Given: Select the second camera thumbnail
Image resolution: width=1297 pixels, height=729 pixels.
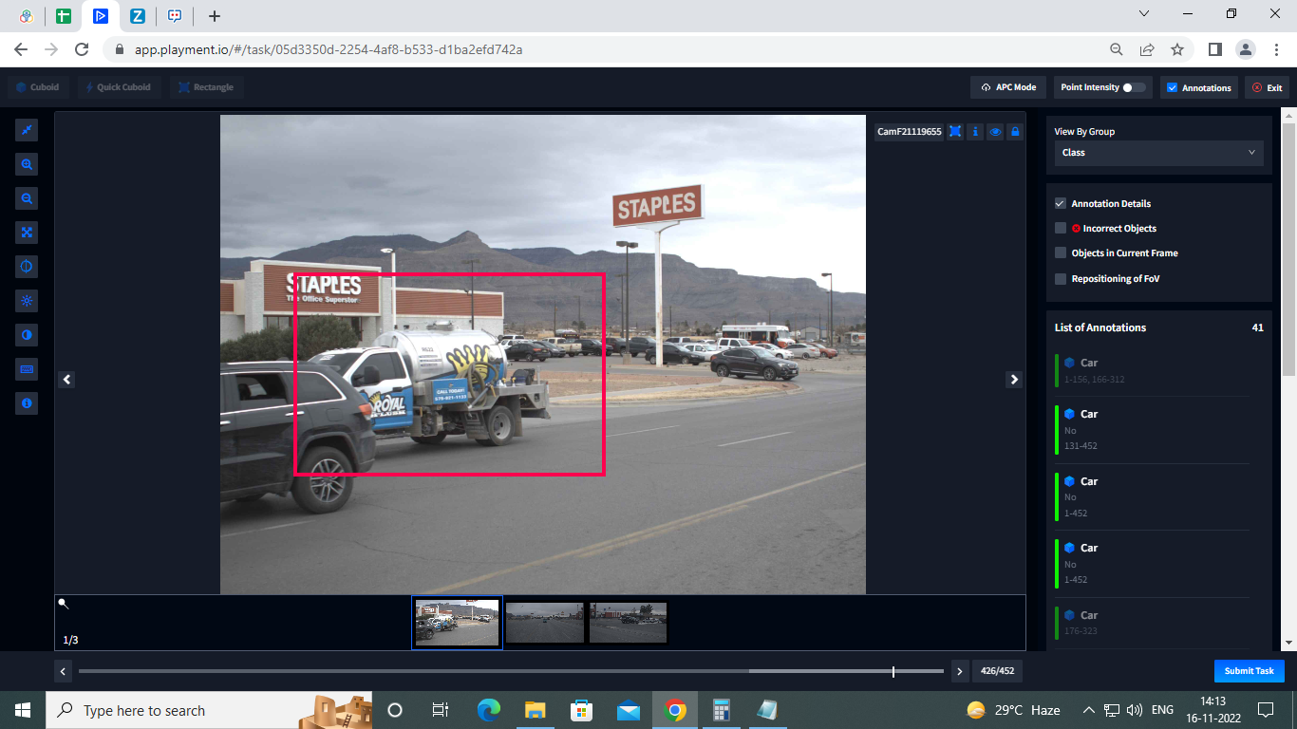Looking at the screenshot, I should [544, 622].
